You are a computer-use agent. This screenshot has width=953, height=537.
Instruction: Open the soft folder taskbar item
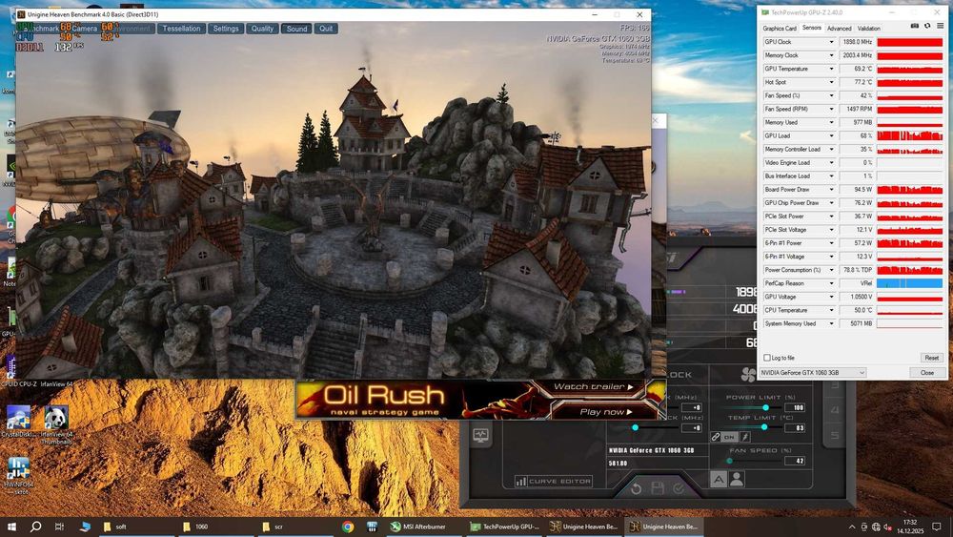click(137, 527)
